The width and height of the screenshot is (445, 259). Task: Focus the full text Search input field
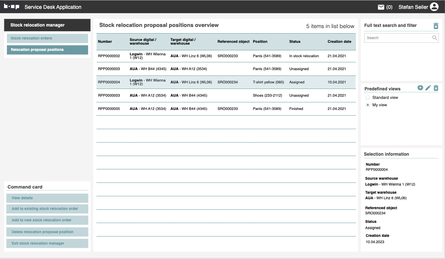(x=397, y=38)
